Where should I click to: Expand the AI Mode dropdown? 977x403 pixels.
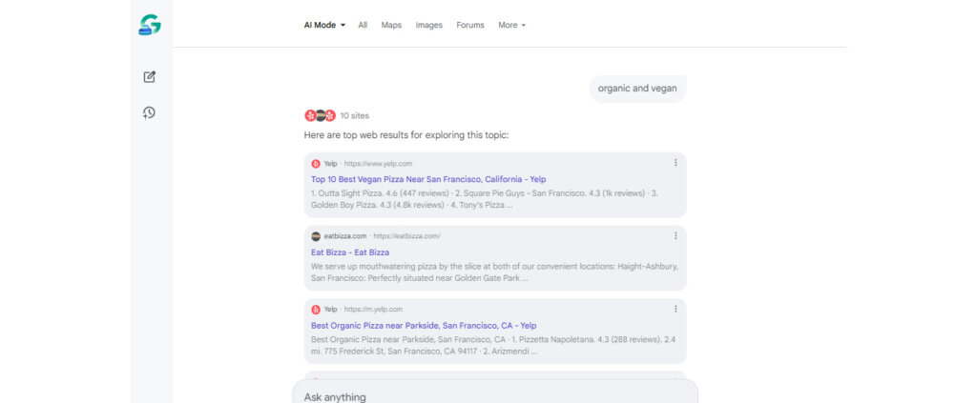pos(324,25)
